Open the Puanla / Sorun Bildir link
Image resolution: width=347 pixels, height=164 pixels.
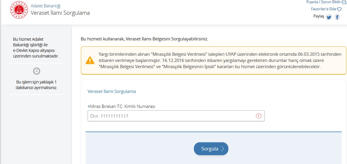(x=323, y=2)
